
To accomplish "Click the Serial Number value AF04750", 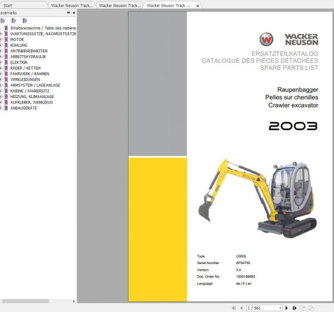I will [x=243, y=263].
